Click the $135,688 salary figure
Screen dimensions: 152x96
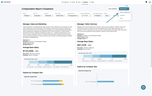coord(28,51)
